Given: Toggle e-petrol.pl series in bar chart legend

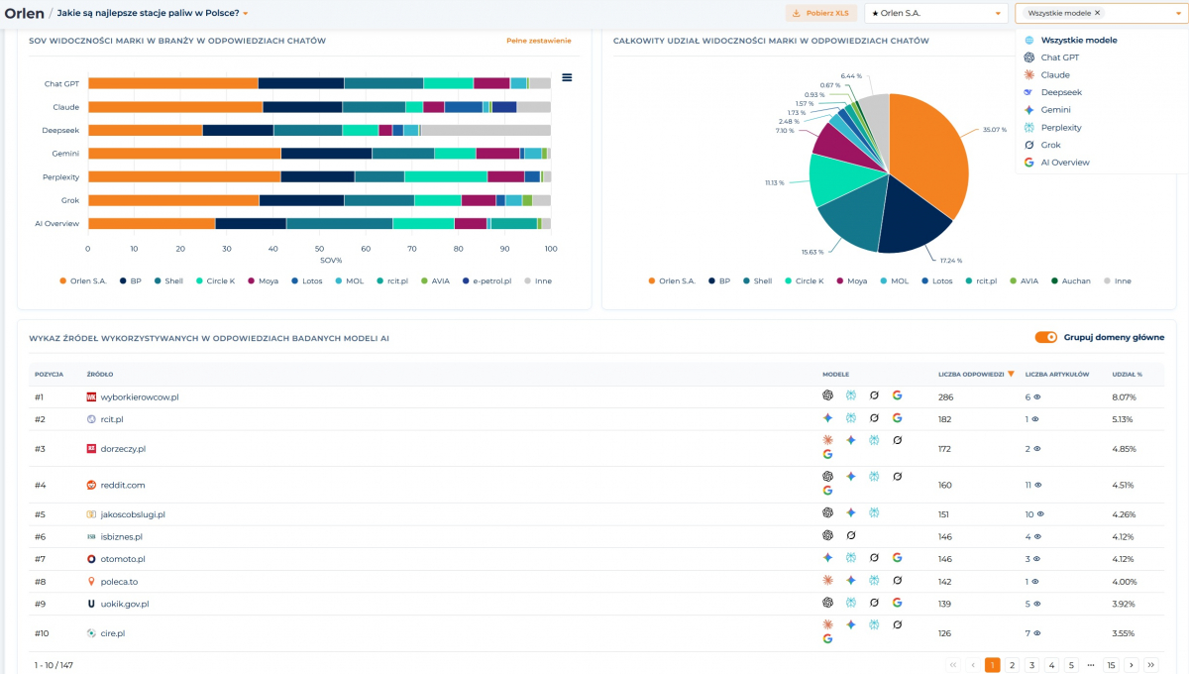Looking at the screenshot, I should (487, 281).
